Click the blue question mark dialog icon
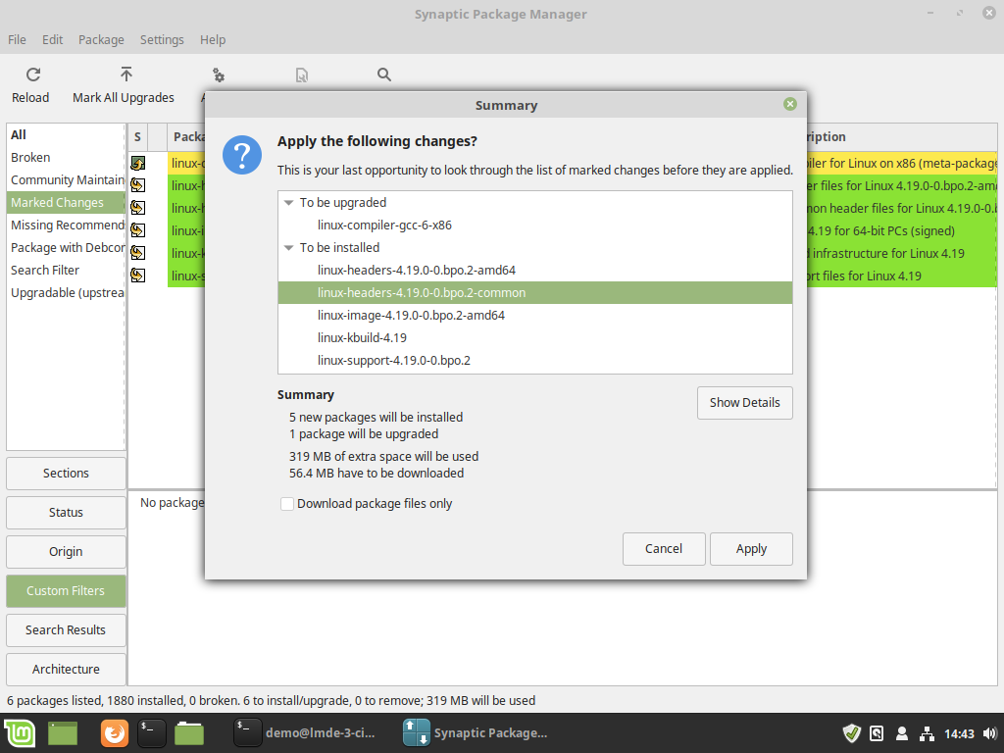This screenshot has width=1004, height=753. pyautogui.click(x=242, y=155)
